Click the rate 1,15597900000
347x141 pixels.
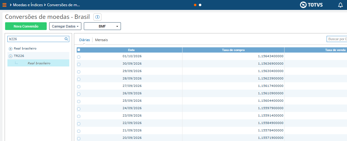point(271,108)
